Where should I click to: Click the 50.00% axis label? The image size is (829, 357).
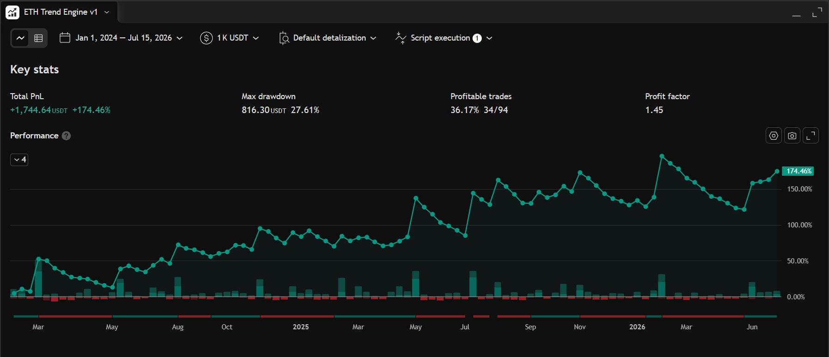798,261
